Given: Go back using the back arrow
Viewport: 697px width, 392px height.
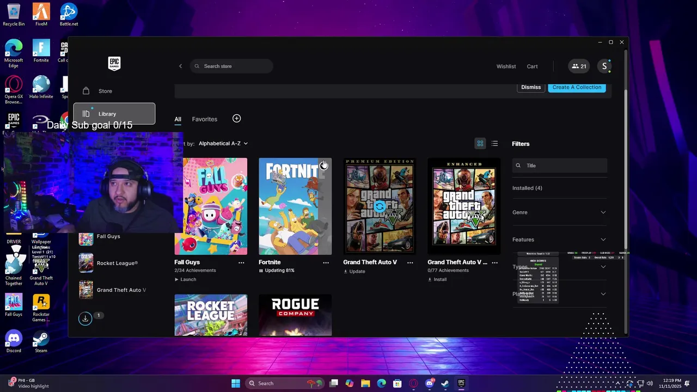Looking at the screenshot, I should [x=180, y=66].
